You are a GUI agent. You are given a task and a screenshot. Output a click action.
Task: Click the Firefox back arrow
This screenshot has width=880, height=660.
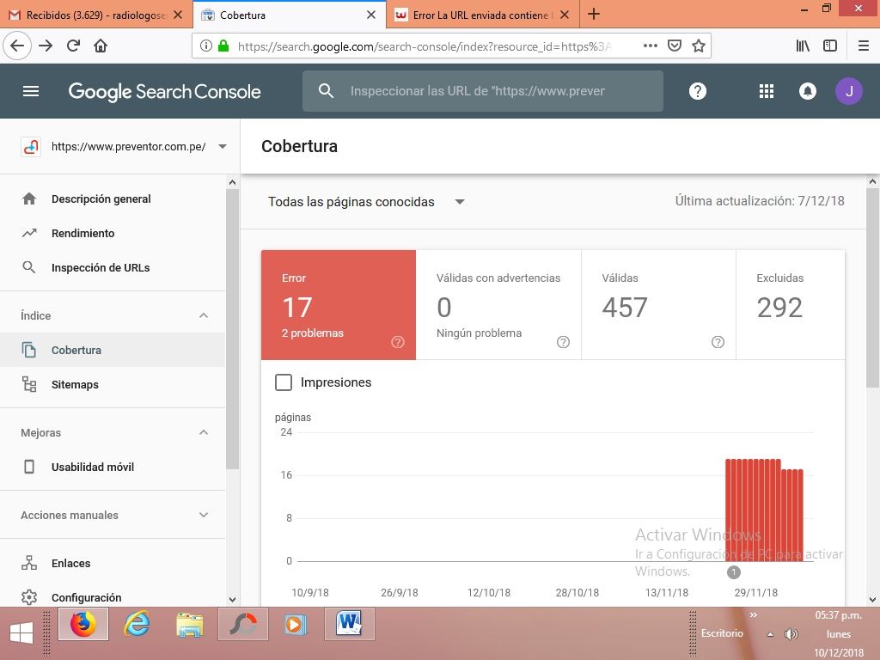(17, 46)
